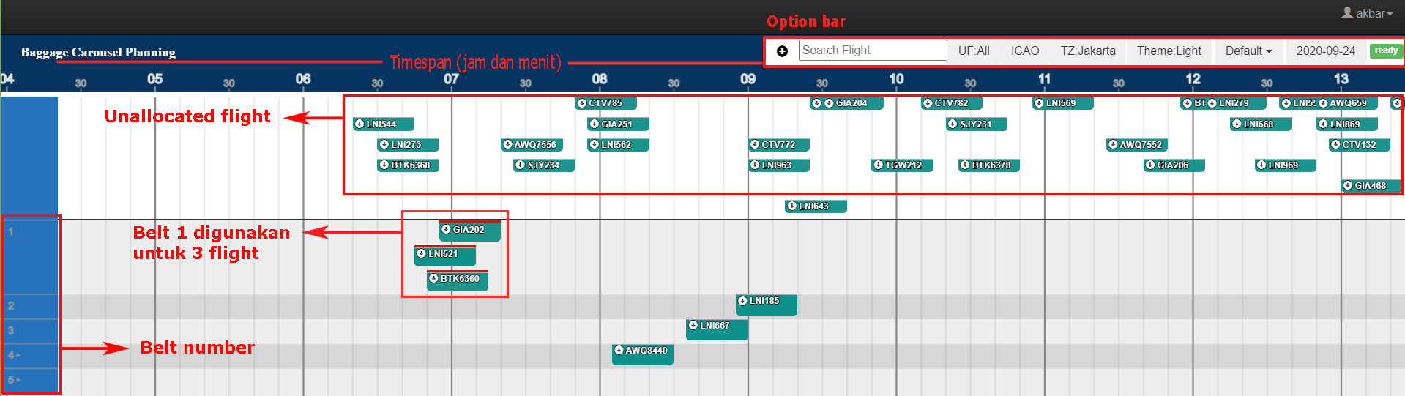Click the 10 hour timeline marker

click(x=896, y=79)
